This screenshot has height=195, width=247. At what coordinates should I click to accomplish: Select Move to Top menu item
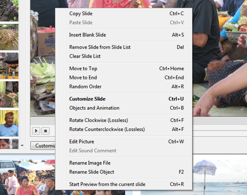[83, 68]
